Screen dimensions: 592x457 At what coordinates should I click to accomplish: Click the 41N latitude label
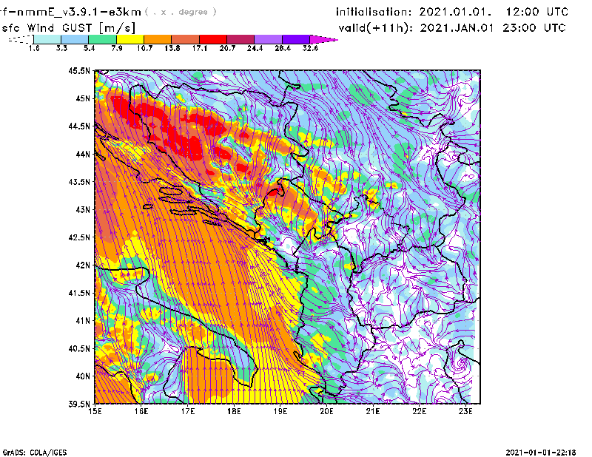83,321
